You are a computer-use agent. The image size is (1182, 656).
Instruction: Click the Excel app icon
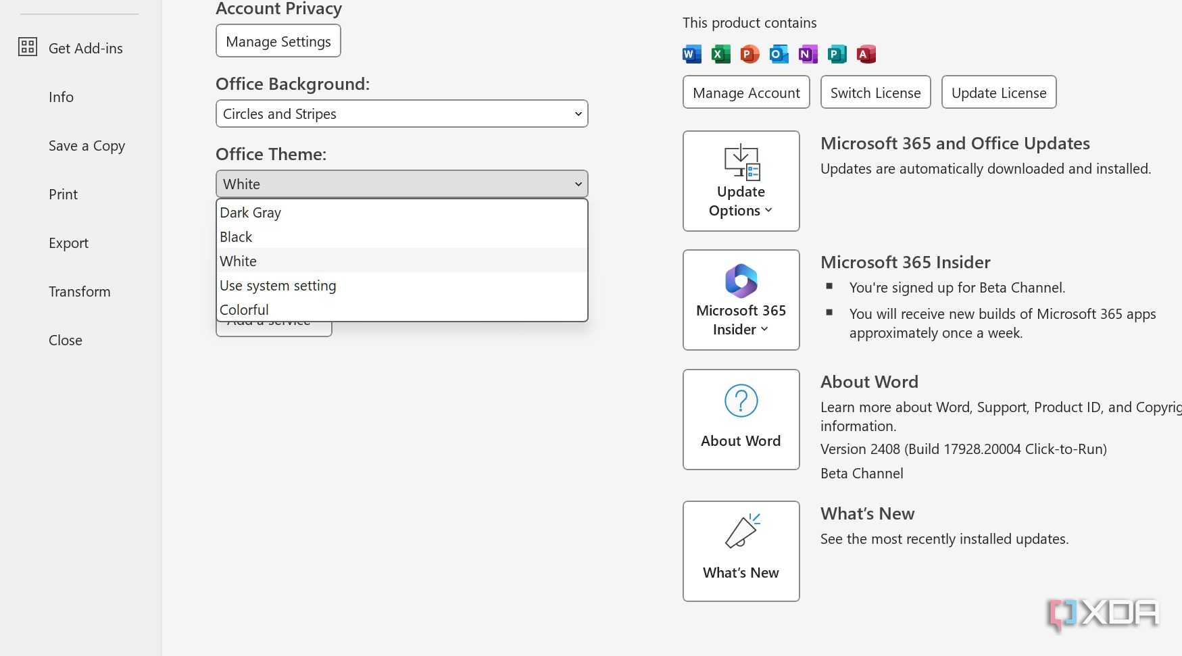pos(721,54)
